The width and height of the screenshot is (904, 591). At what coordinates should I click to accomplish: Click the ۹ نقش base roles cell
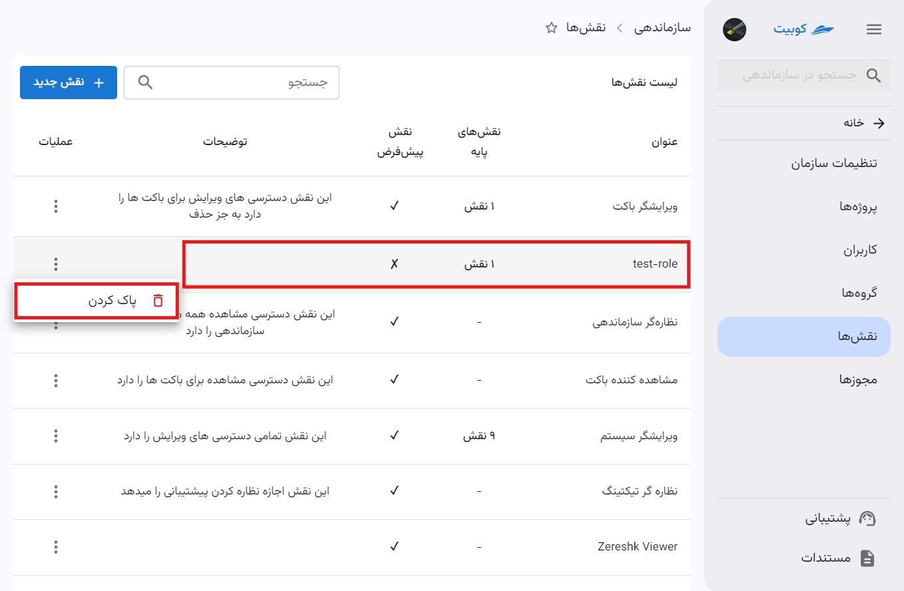click(x=480, y=437)
